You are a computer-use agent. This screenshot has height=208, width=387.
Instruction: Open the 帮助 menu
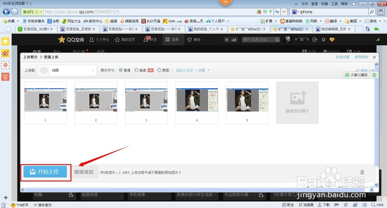[344, 4]
